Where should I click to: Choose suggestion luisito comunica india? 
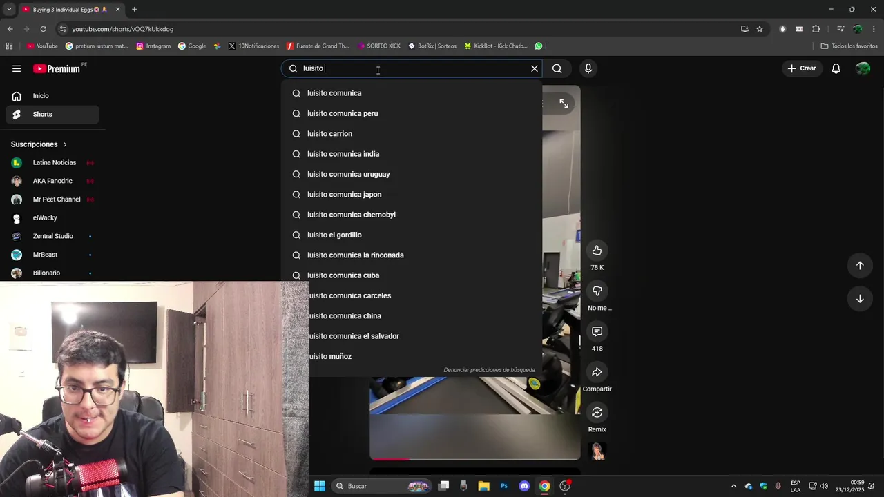[x=412, y=154]
